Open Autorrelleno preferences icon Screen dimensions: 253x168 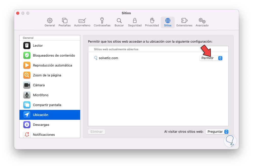(x=82, y=21)
